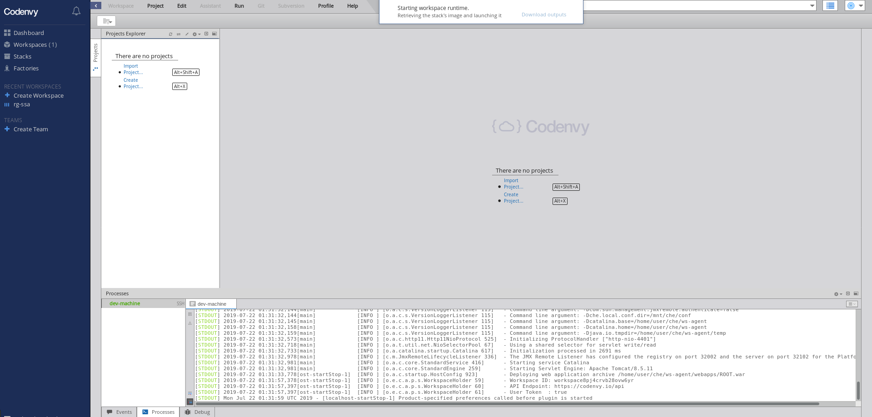The width and height of the screenshot is (872, 417).
Task: Click download output icon in console gutter
Action: pyautogui.click(x=190, y=323)
